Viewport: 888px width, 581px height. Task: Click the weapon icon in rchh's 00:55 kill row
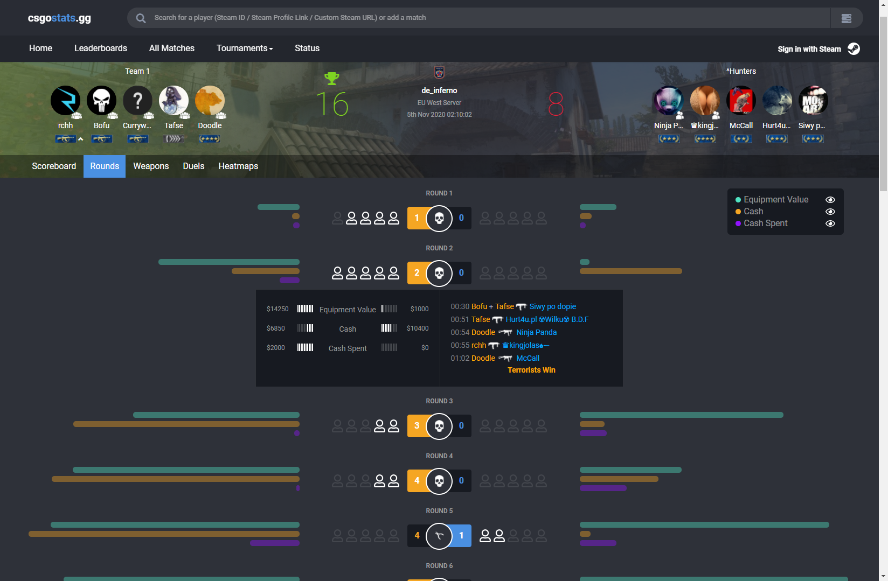point(494,346)
